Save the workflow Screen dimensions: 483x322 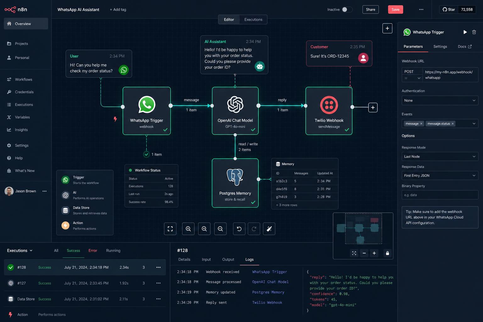[395, 9]
